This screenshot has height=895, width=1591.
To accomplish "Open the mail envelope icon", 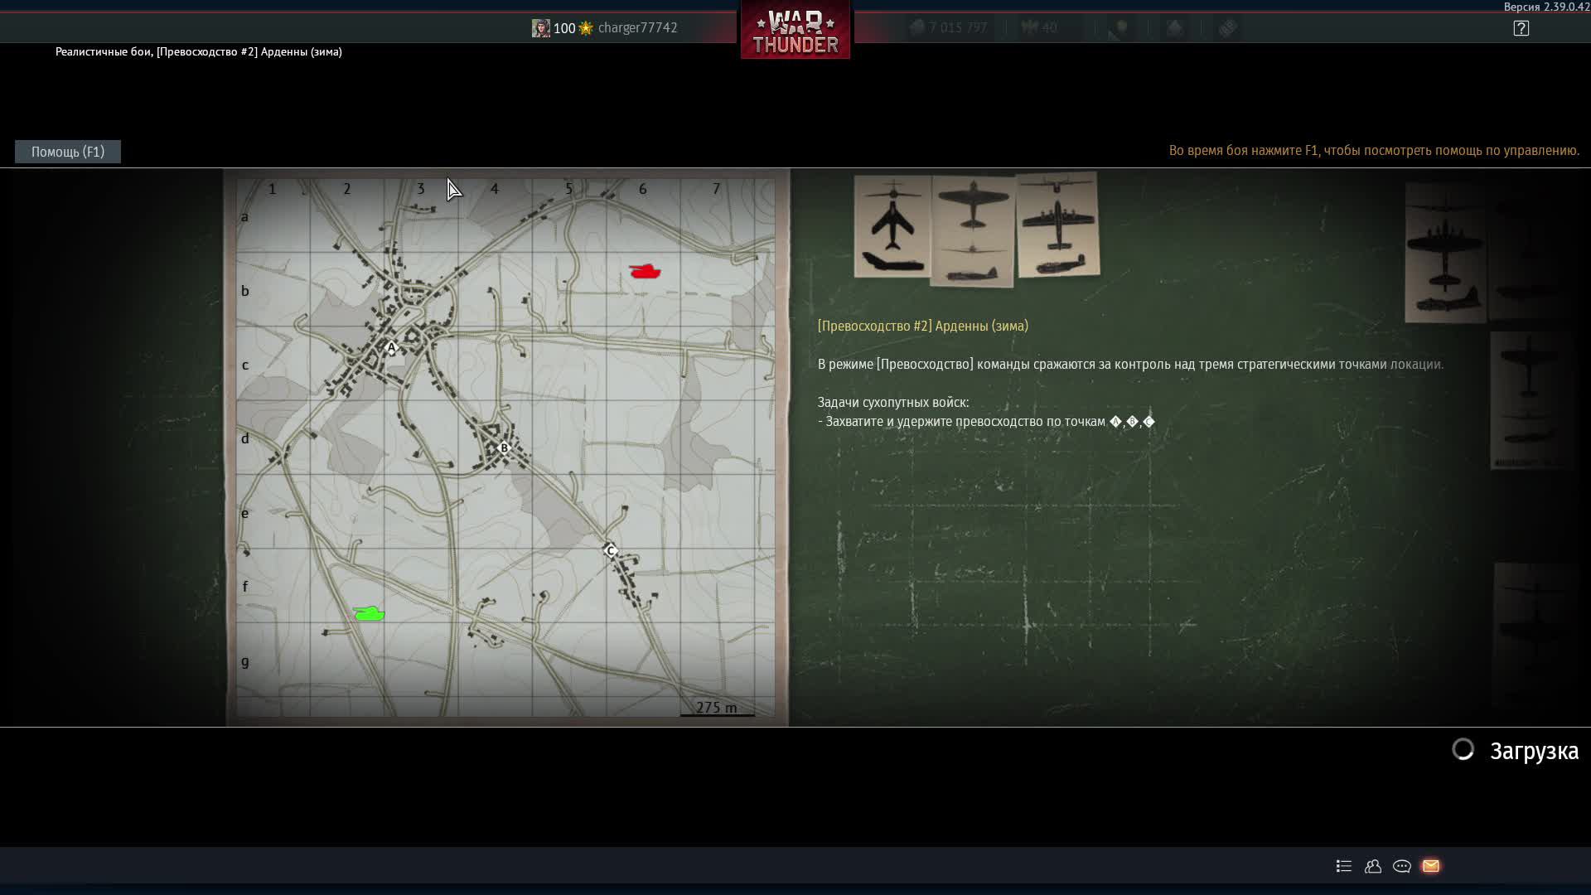I will [x=1430, y=866].
